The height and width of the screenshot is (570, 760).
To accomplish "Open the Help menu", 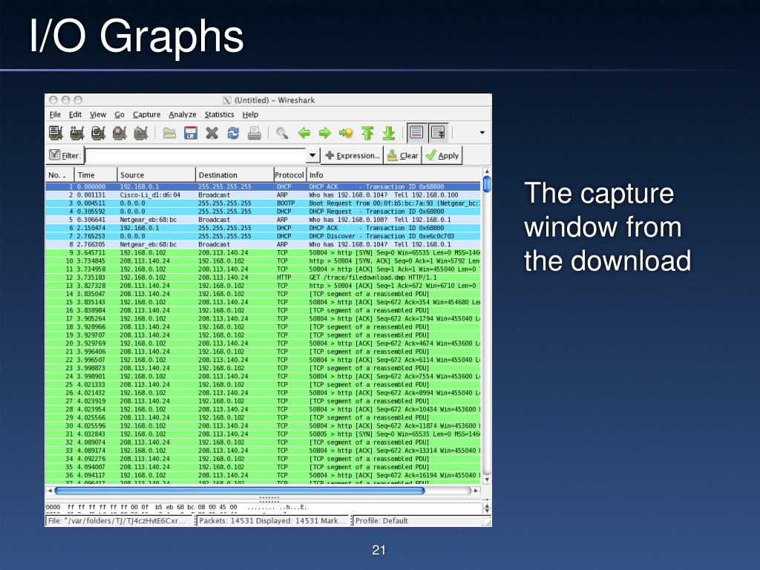I will 250,114.
